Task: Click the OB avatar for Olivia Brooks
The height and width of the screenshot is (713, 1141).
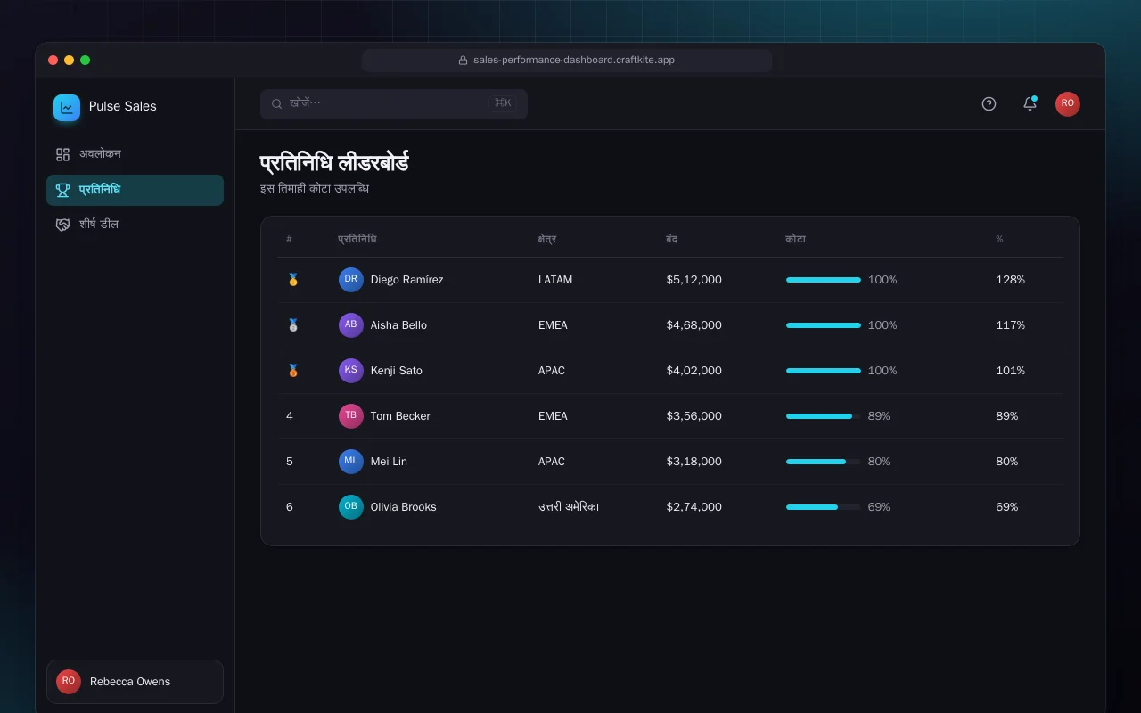Action: click(x=351, y=507)
